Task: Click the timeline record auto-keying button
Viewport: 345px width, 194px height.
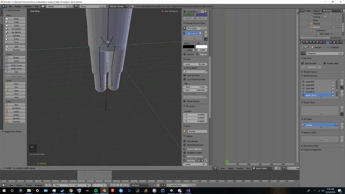Action: pos(155,185)
